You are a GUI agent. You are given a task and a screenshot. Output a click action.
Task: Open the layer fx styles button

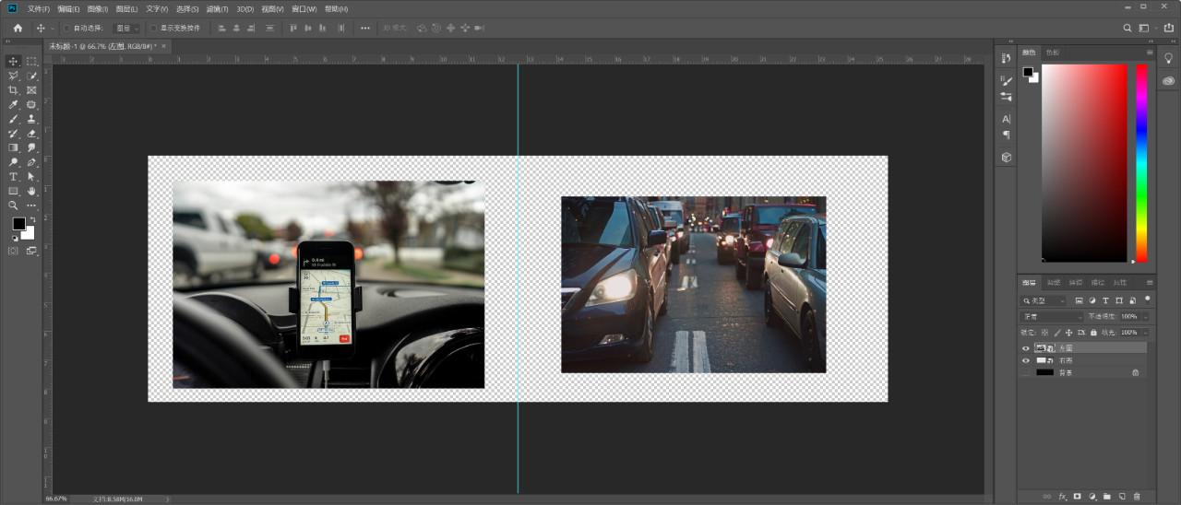(x=1062, y=497)
